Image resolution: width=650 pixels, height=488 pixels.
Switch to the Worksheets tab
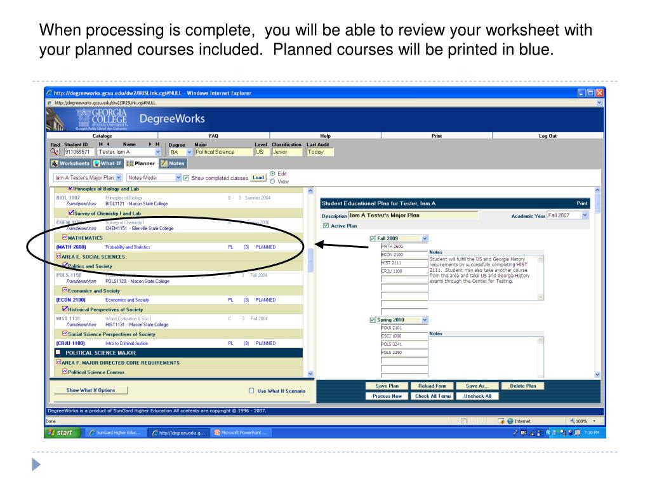[x=70, y=163]
